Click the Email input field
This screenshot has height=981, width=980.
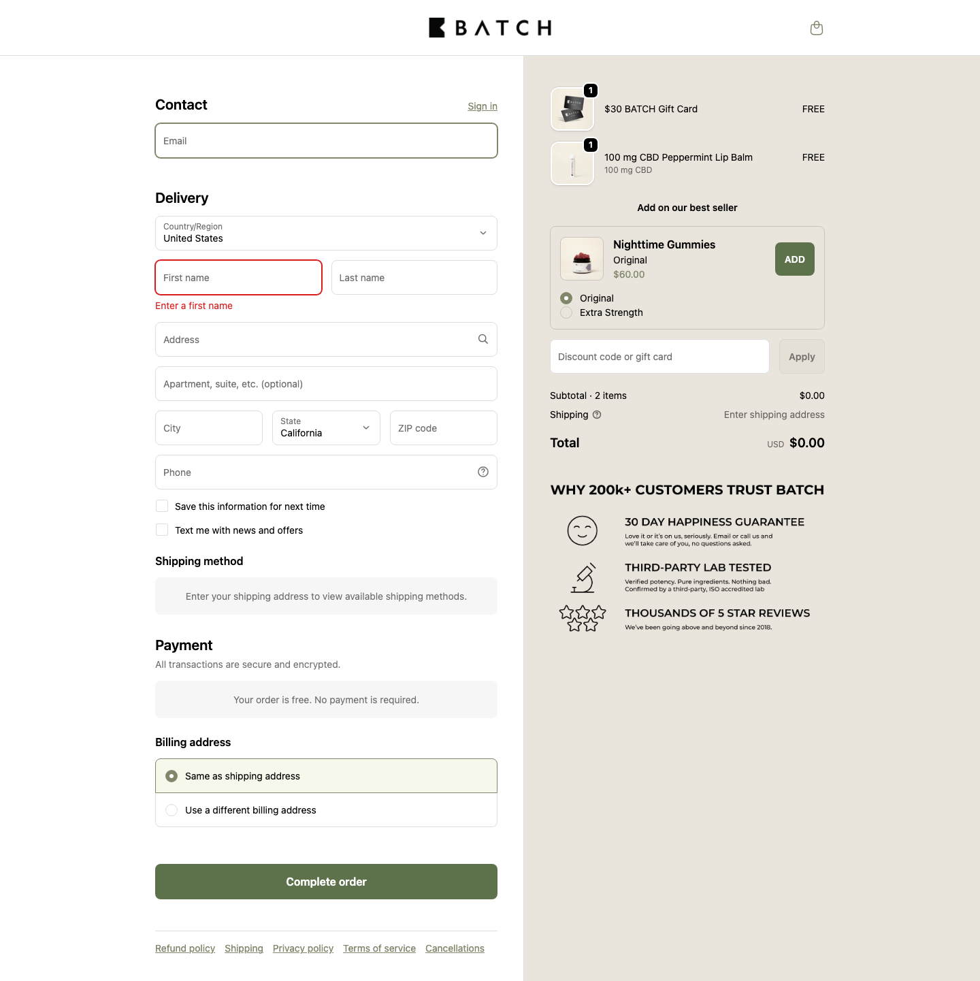326,141
